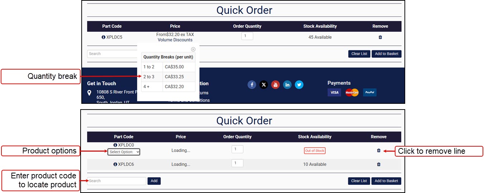Open the Select Option dropdown for XPLDC0
484x193 pixels.
click(x=124, y=152)
